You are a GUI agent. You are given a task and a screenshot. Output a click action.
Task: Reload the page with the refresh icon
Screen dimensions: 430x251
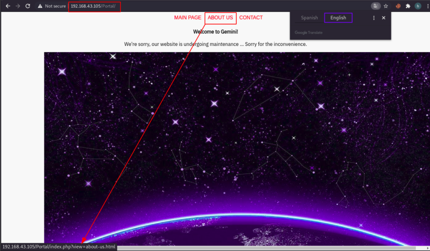tap(28, 6)
